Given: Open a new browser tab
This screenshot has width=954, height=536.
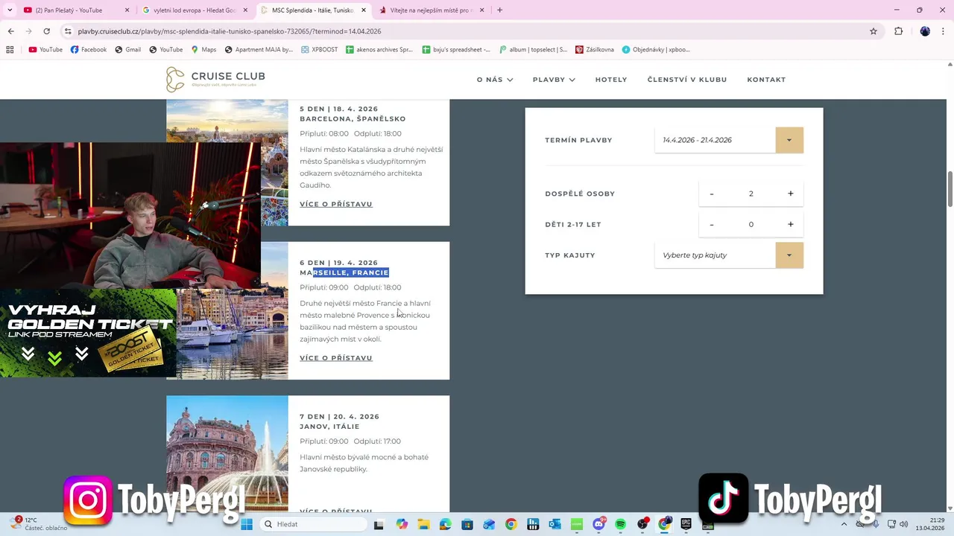Looking at the screenshot, I should [499, 10].
